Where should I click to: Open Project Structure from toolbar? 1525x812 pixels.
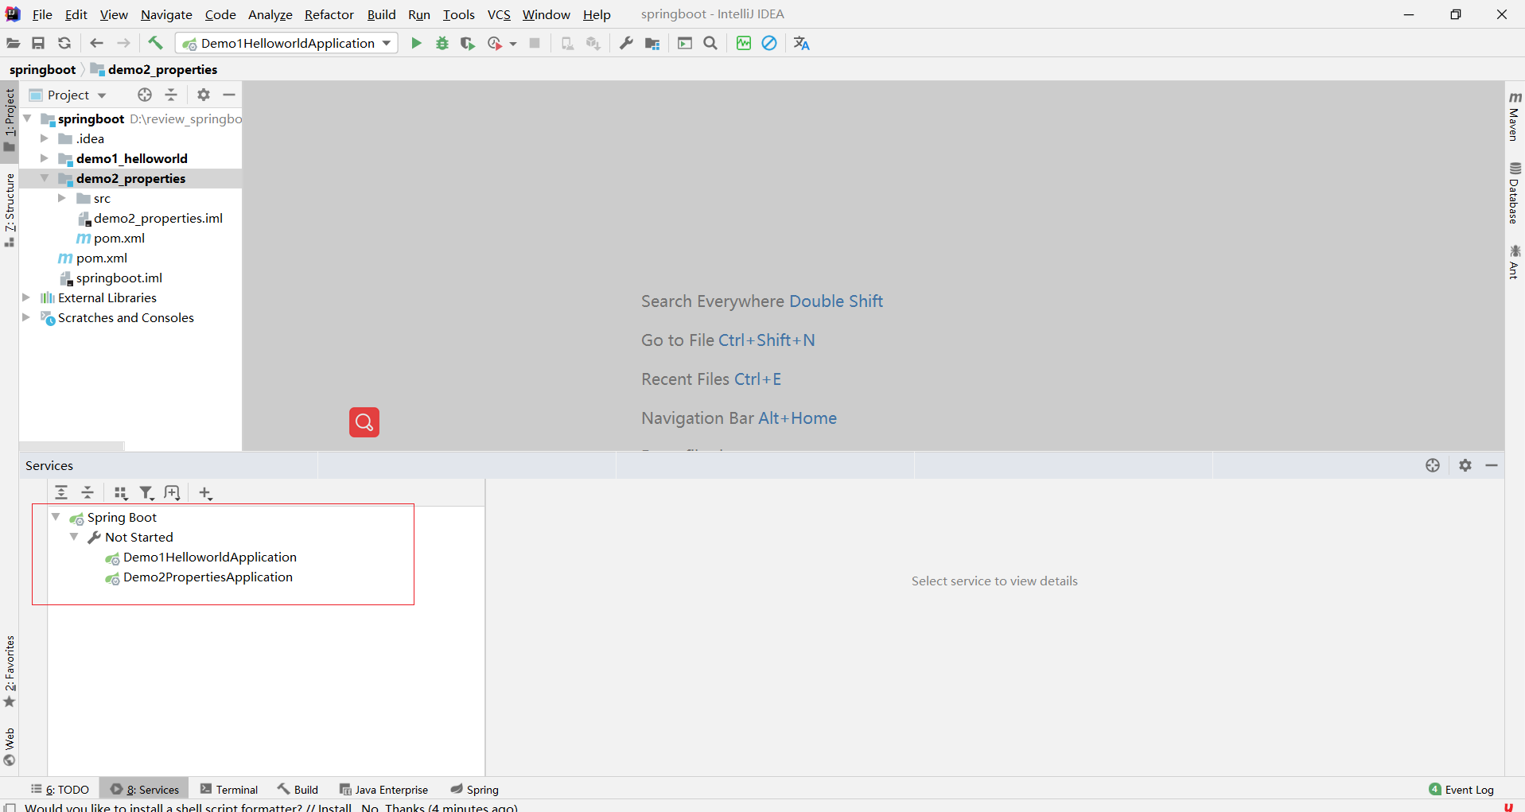(652, 43)
